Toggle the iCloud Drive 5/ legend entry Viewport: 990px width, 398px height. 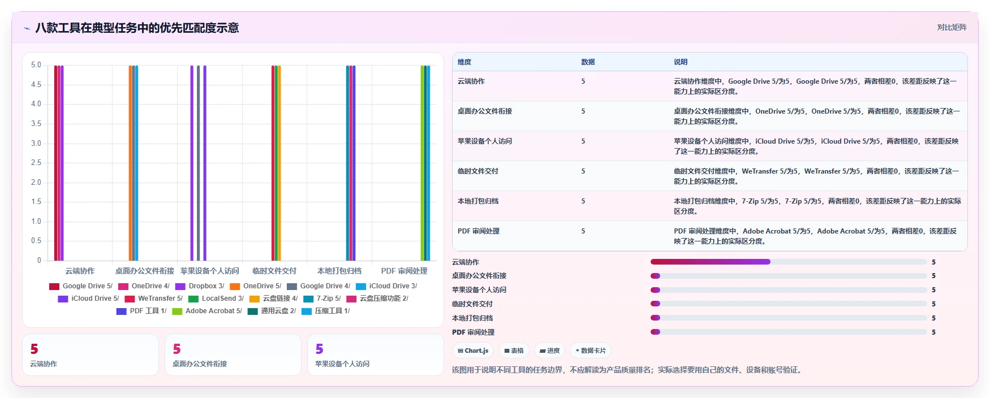88,298
